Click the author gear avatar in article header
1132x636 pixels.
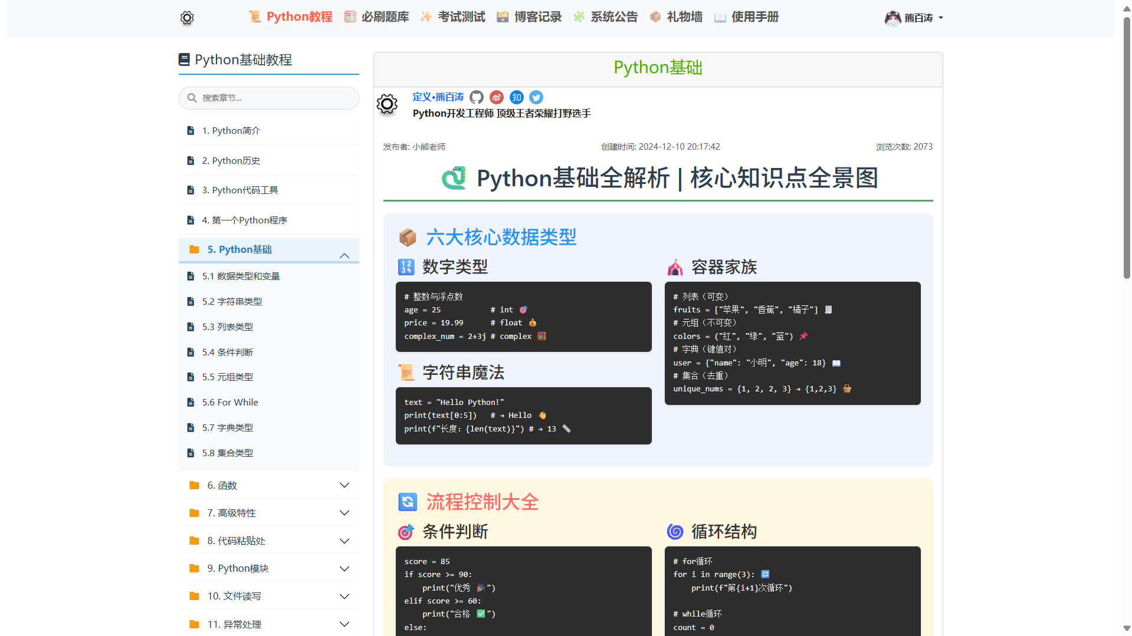coord(387,104)
